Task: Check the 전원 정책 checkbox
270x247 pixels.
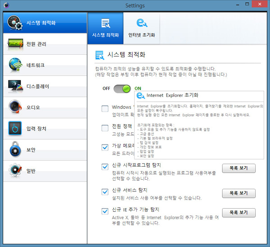Action: pos(105,128)
